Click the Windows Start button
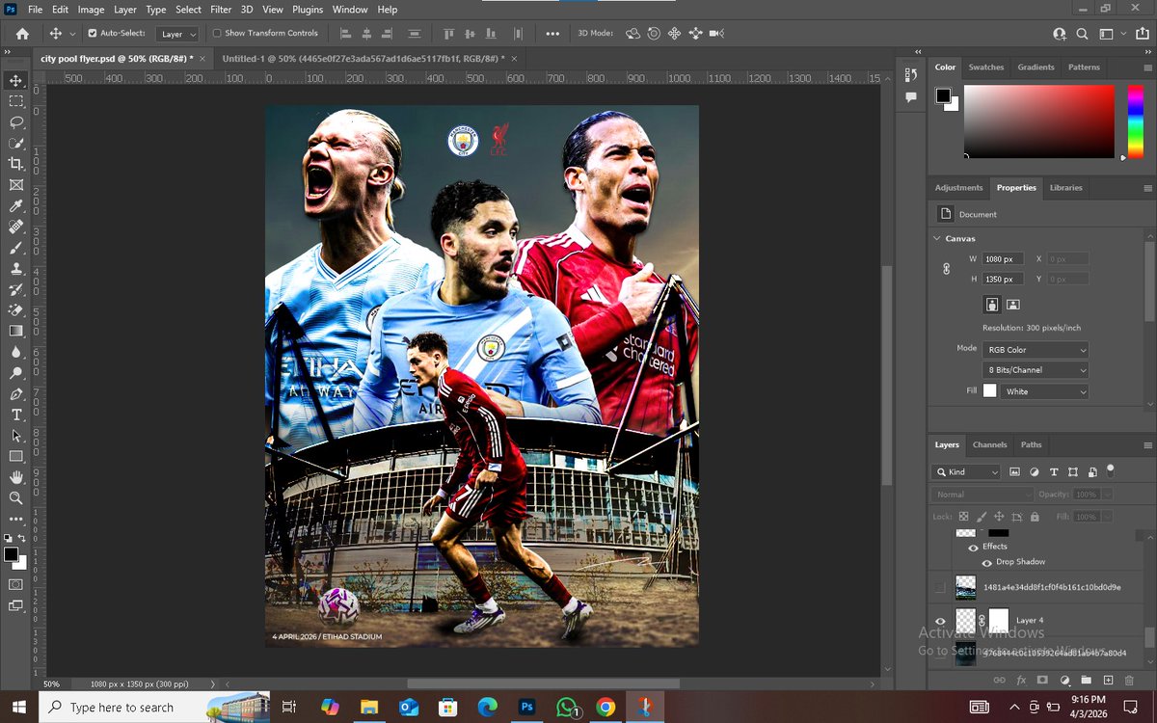Image resolution: width=1157 pixels, height=723 pixels. (x=18, y=707)
